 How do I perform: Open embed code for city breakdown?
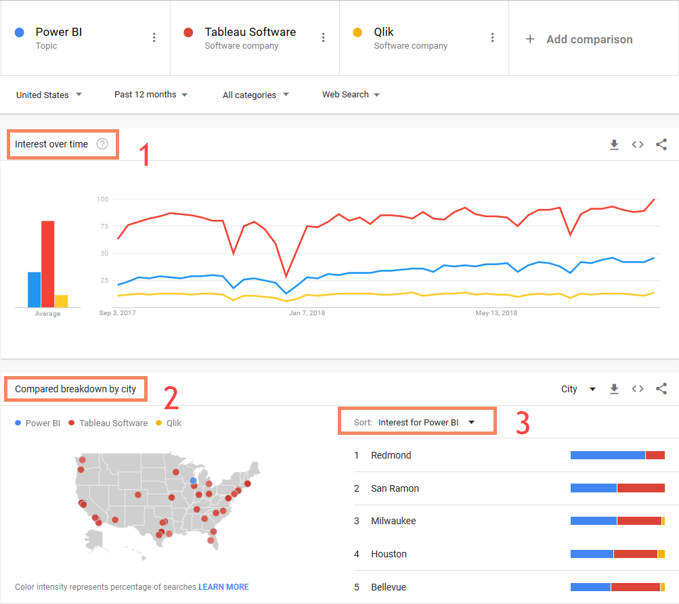pos(637,389)
